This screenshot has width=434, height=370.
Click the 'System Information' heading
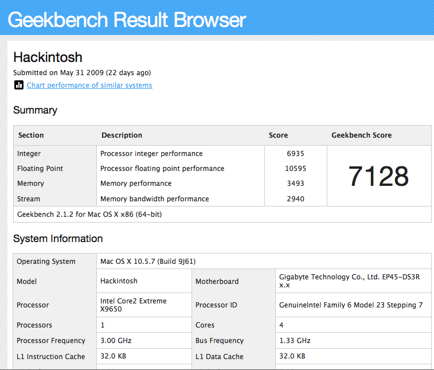tap(58, 239)
